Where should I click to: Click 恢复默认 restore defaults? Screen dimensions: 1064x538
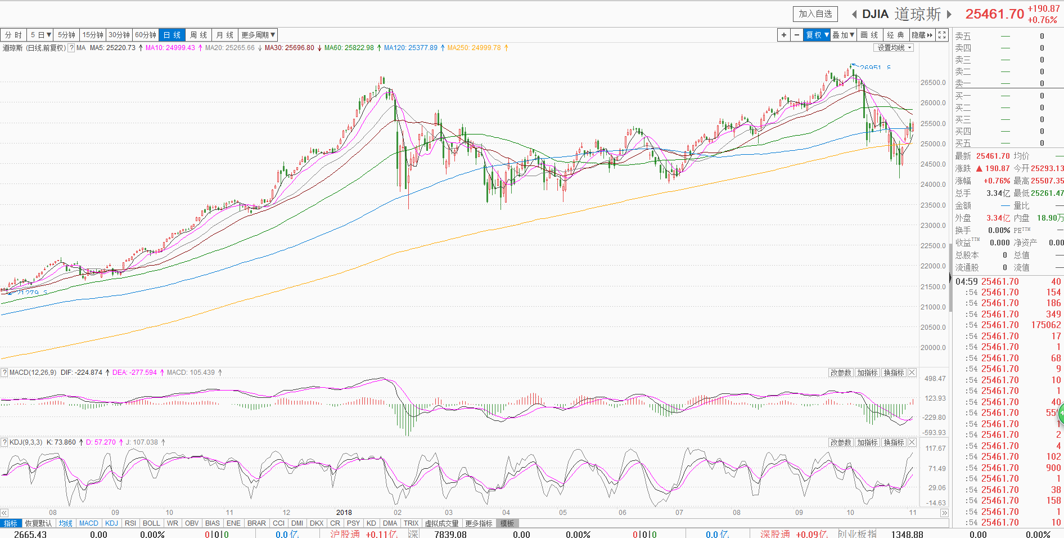[38, 523]
